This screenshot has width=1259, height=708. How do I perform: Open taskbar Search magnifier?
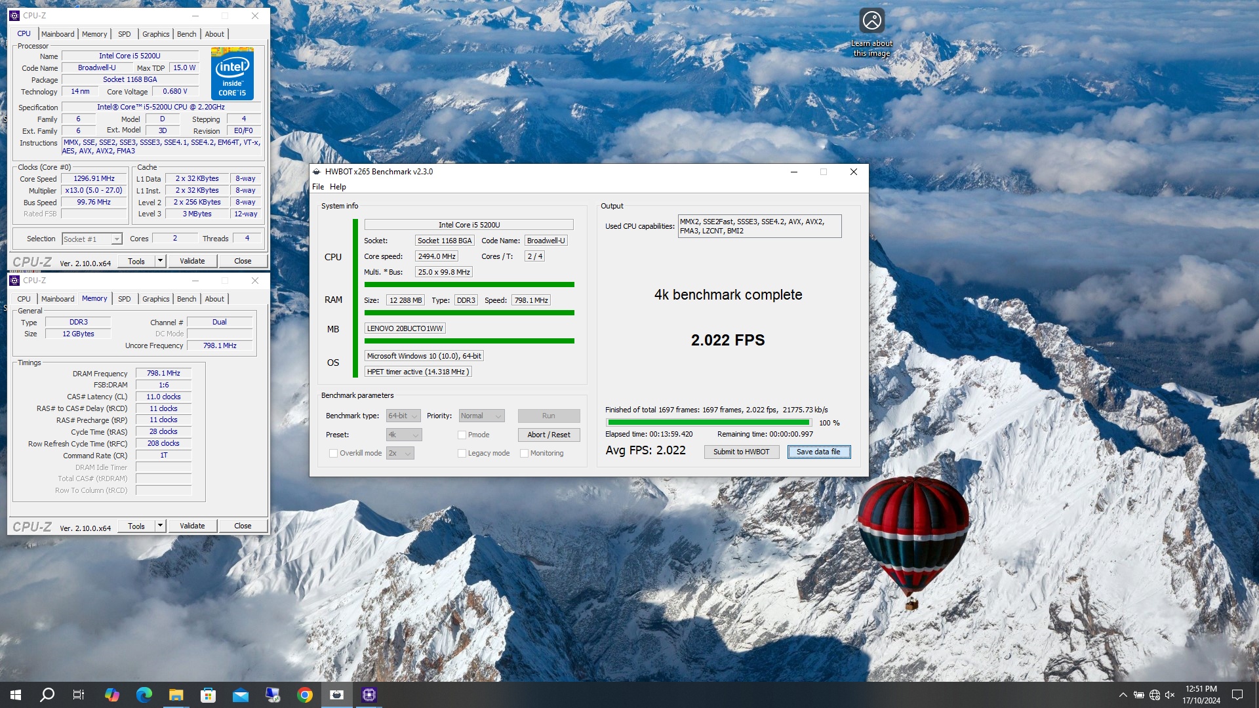(47, 695)
